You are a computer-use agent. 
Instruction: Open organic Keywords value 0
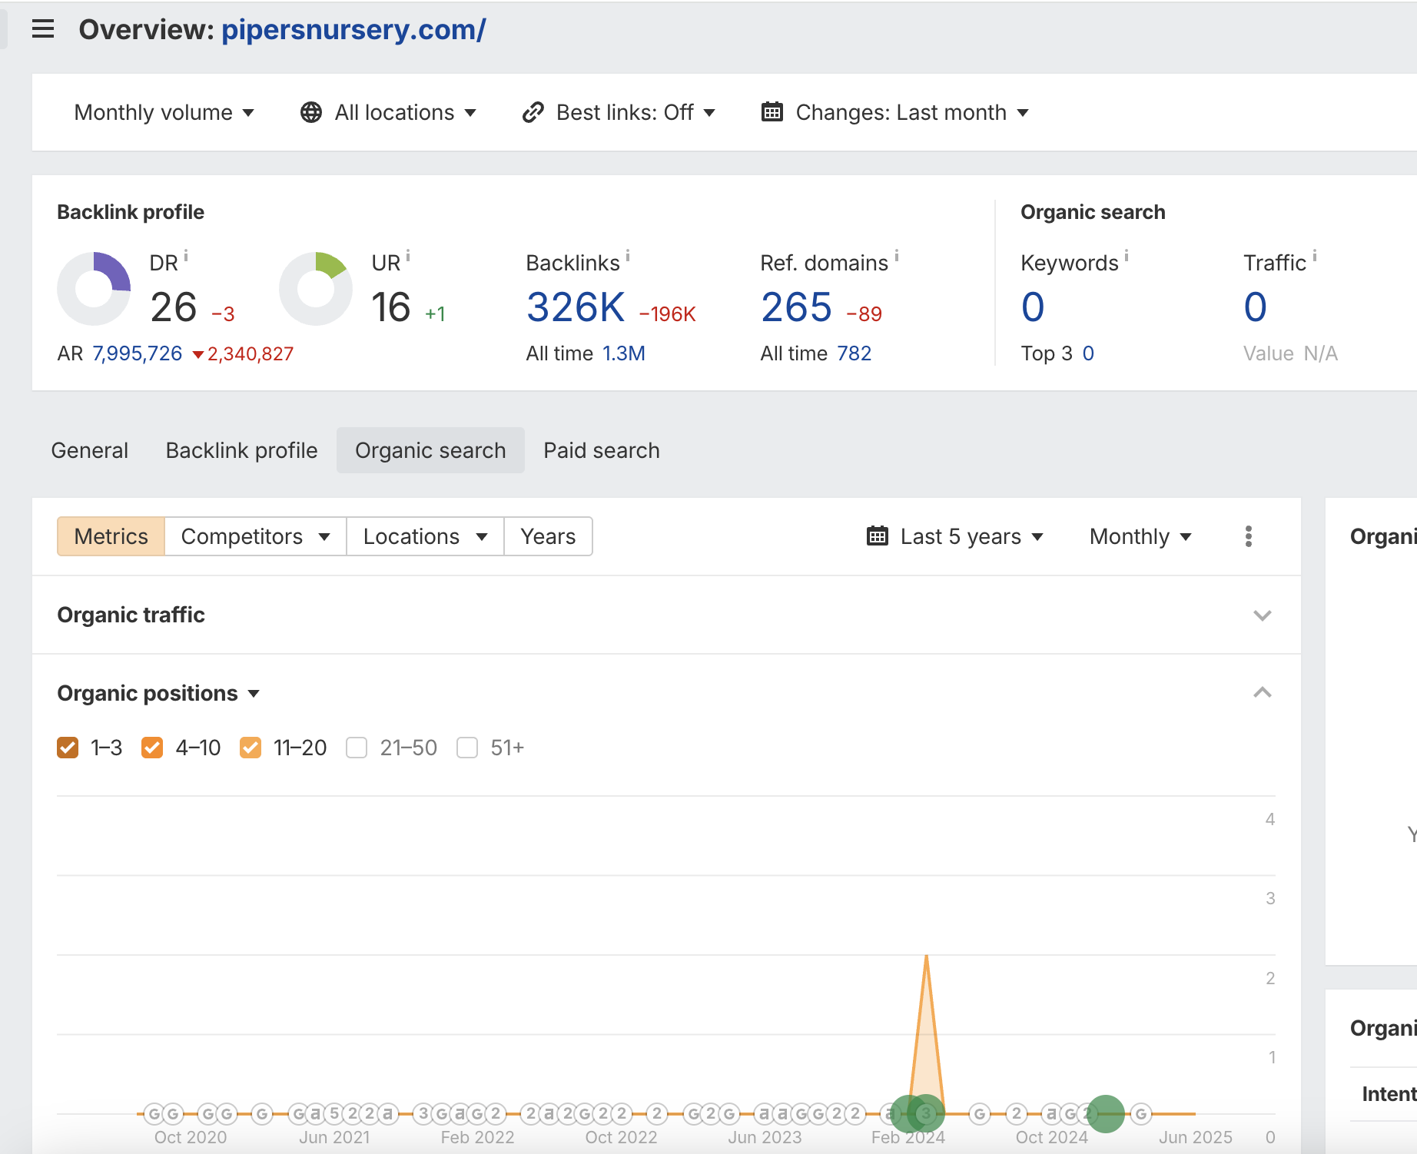[1033, 307]
